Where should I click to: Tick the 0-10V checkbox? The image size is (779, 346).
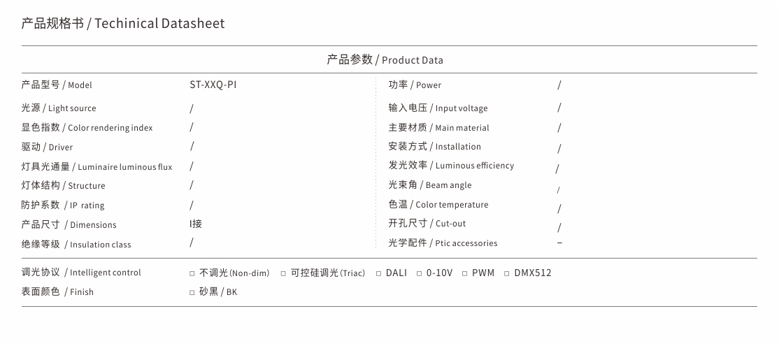click(x=420, y=273)
